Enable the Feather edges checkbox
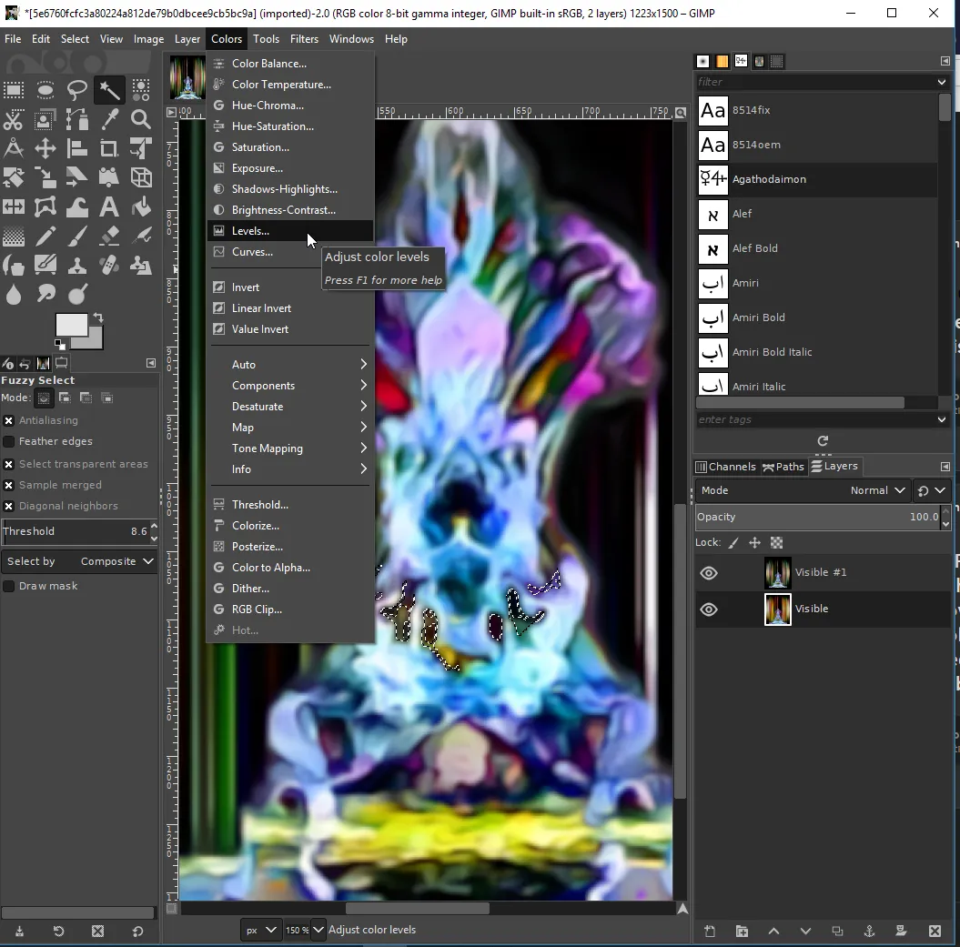960x947 pixels. [8, 441]
